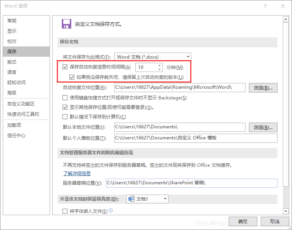Open 信任中心 category
This screenshot has width=292, height=230.
pos(26,136)
